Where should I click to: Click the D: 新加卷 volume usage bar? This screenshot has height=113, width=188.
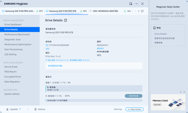point(94,88)
